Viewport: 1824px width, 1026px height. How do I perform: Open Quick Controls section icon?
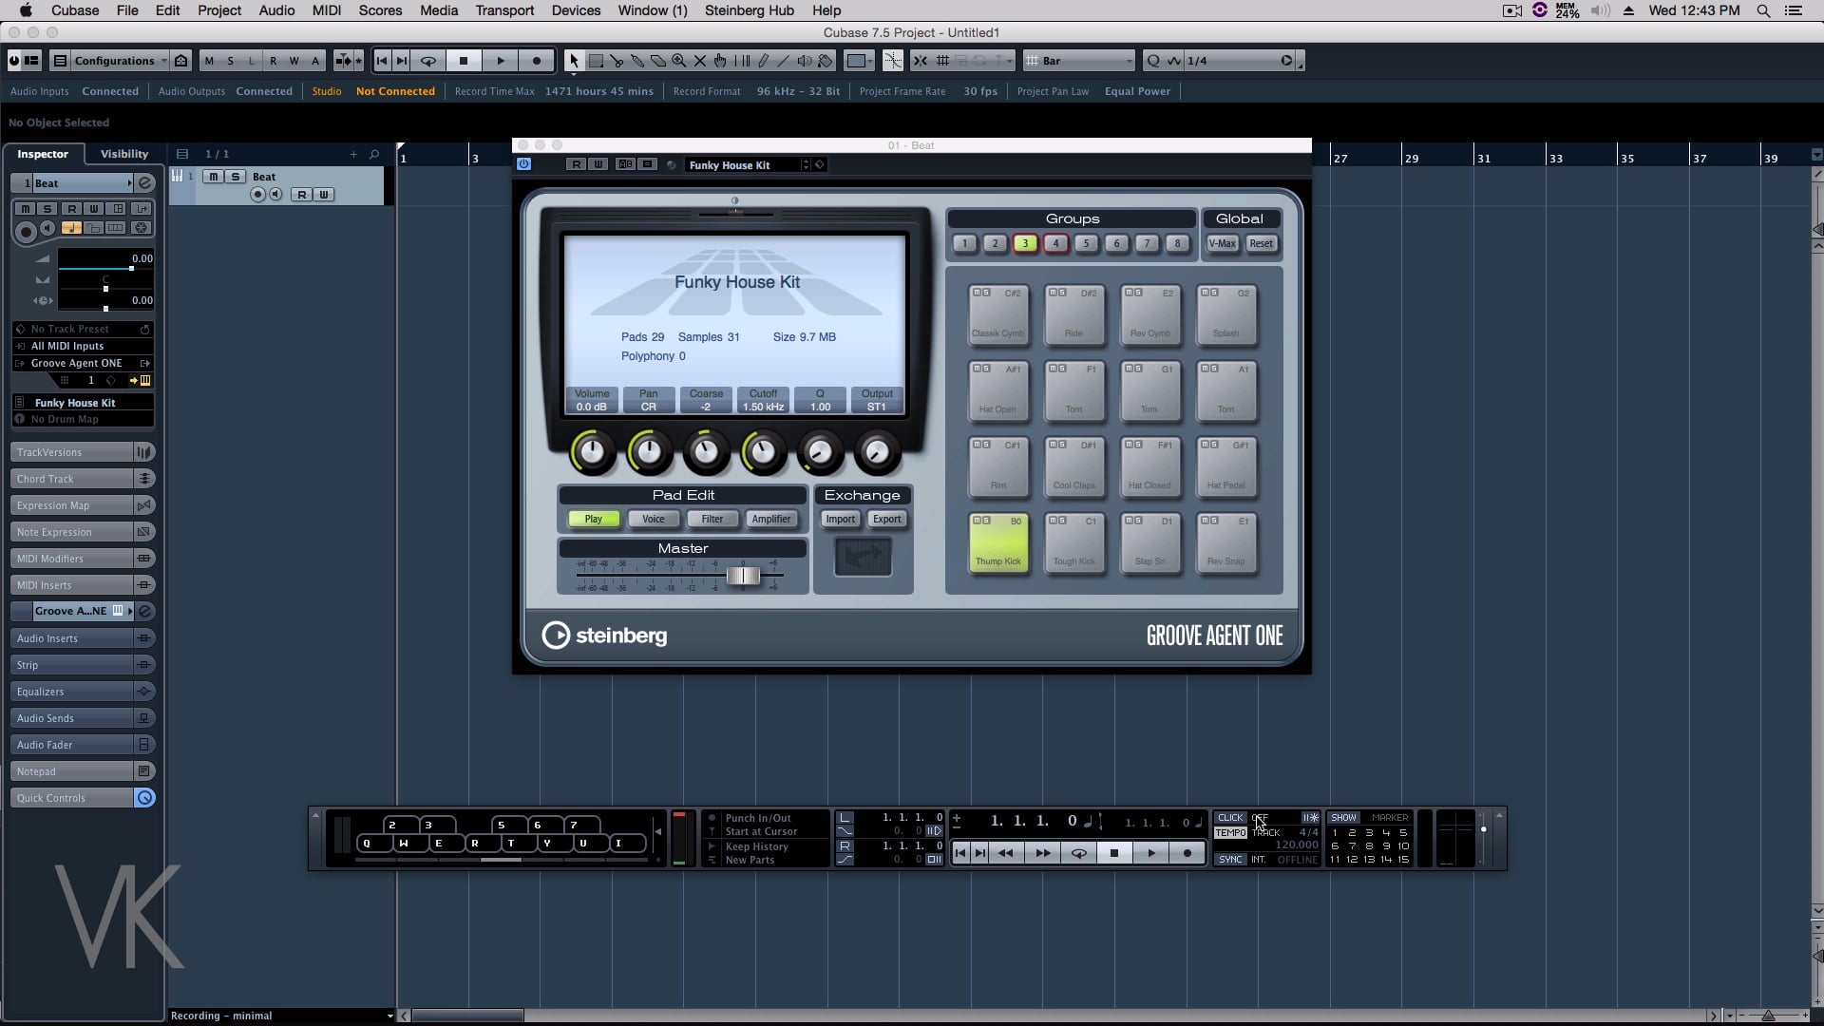[144, 798]
